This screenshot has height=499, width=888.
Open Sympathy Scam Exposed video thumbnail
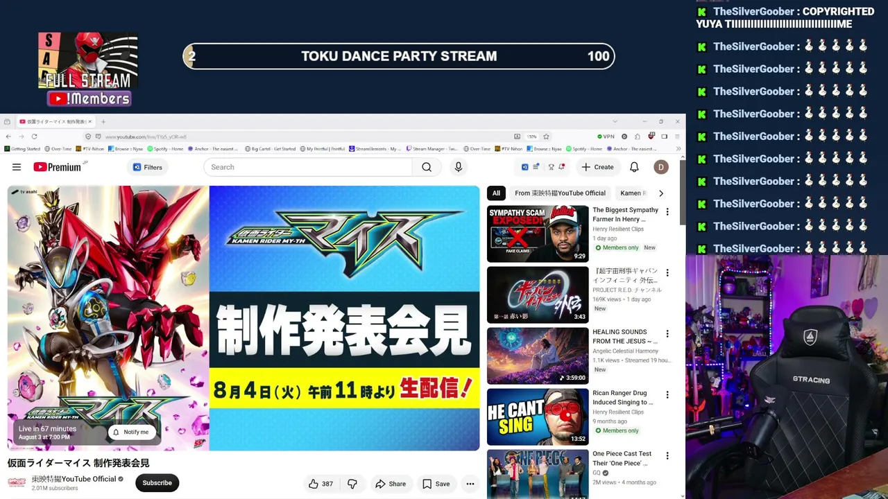coord(538,234)
